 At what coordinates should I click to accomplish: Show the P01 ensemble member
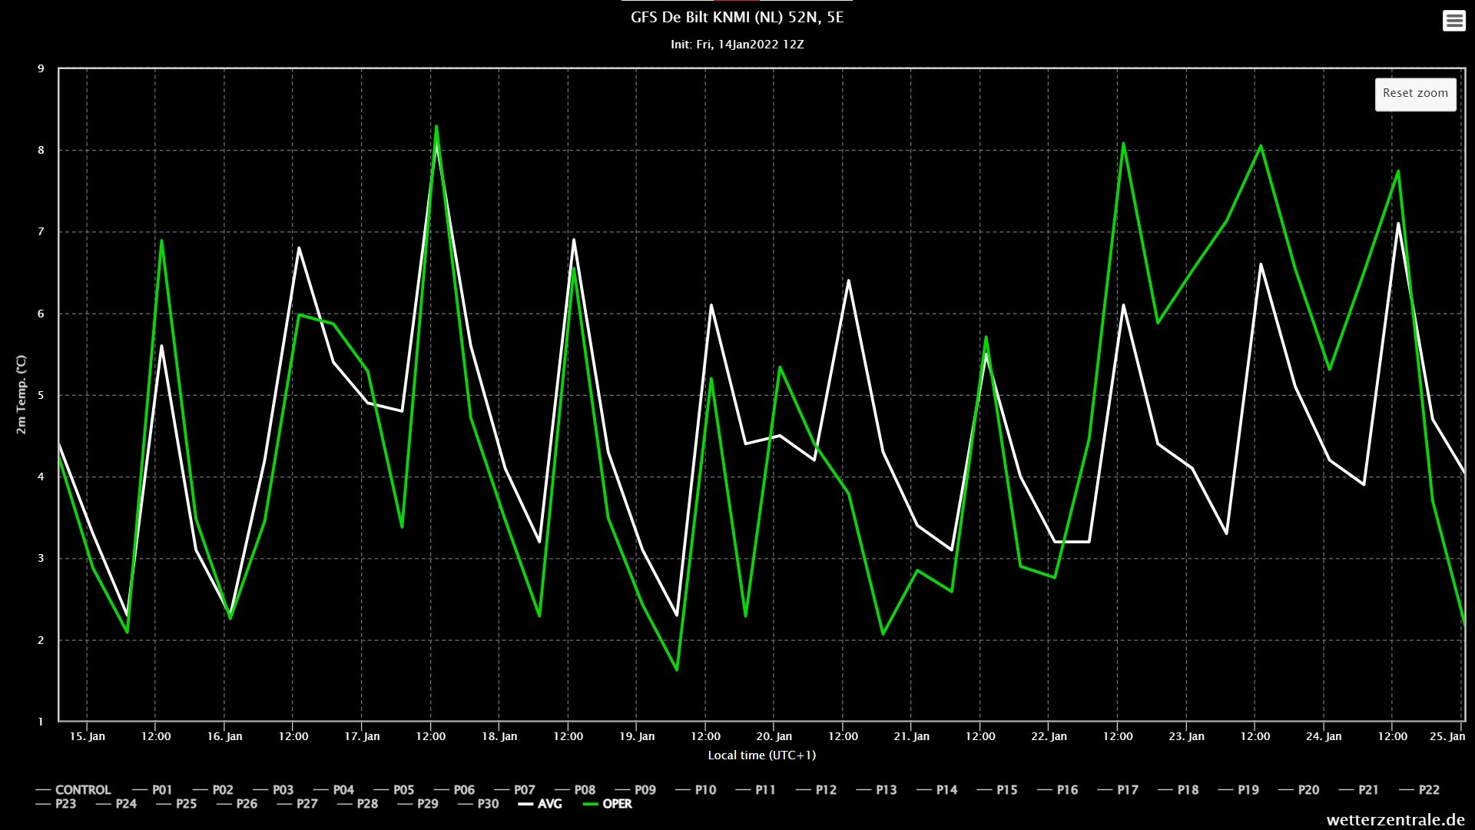click(x=161, y=790)
